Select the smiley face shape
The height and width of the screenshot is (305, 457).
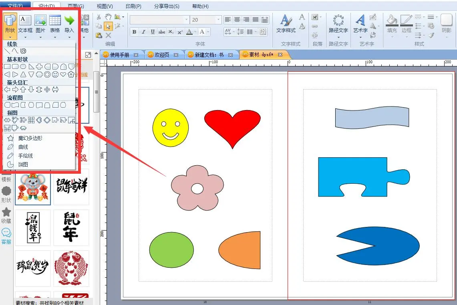(x=55, y=74)
